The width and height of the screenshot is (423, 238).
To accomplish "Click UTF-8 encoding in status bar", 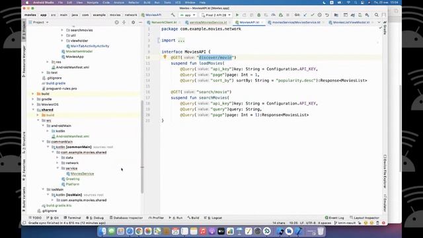I will (x=311, y=223).
